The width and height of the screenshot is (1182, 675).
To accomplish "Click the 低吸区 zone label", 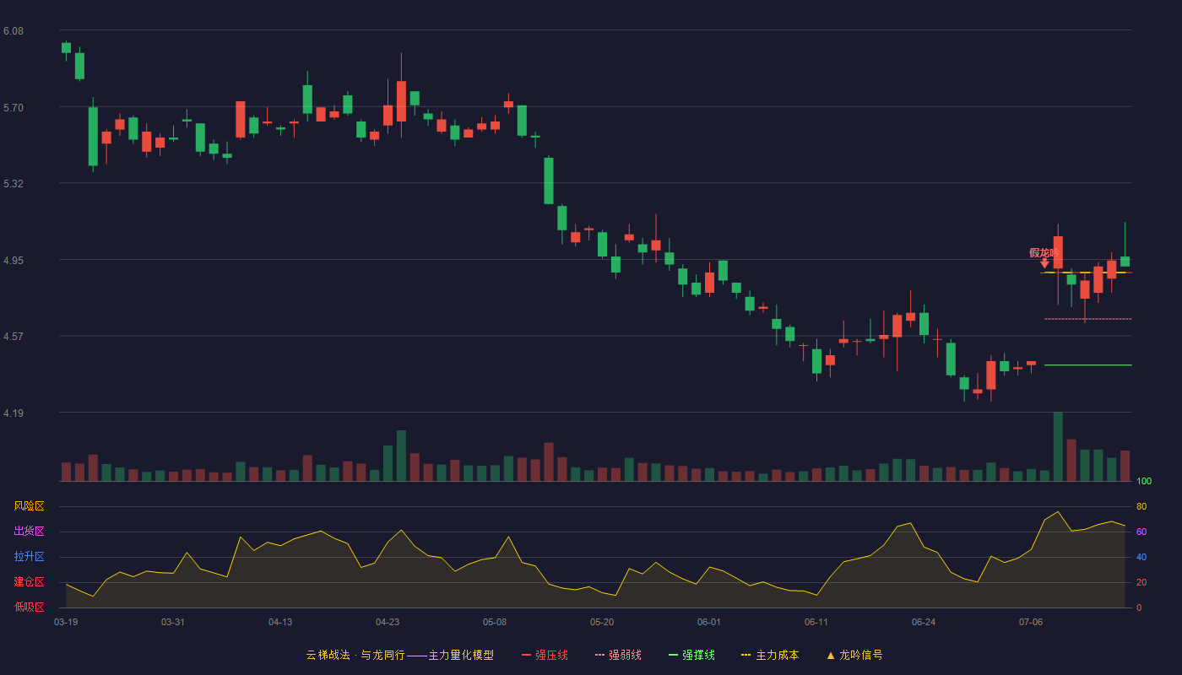I will point(30,607).
